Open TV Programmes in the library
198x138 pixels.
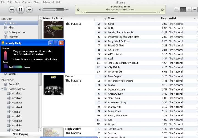[19, 32]
